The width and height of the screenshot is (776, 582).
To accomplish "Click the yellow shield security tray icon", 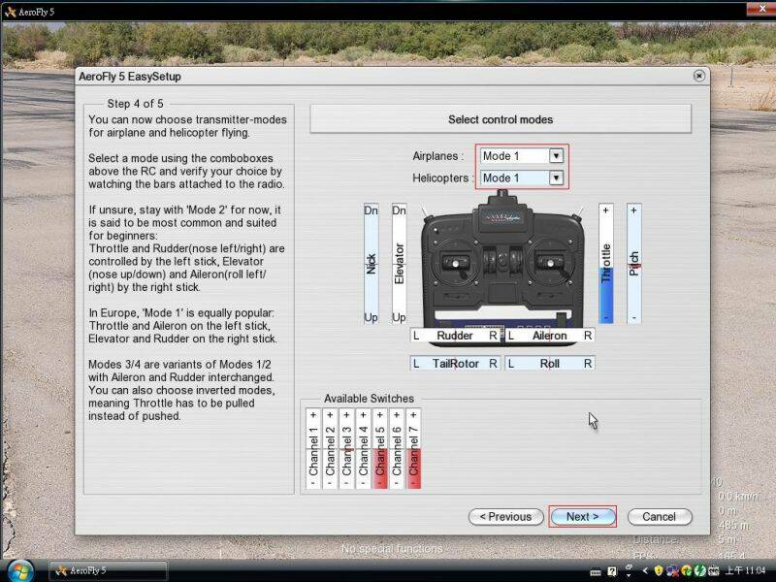I will (x=659, y=570).
